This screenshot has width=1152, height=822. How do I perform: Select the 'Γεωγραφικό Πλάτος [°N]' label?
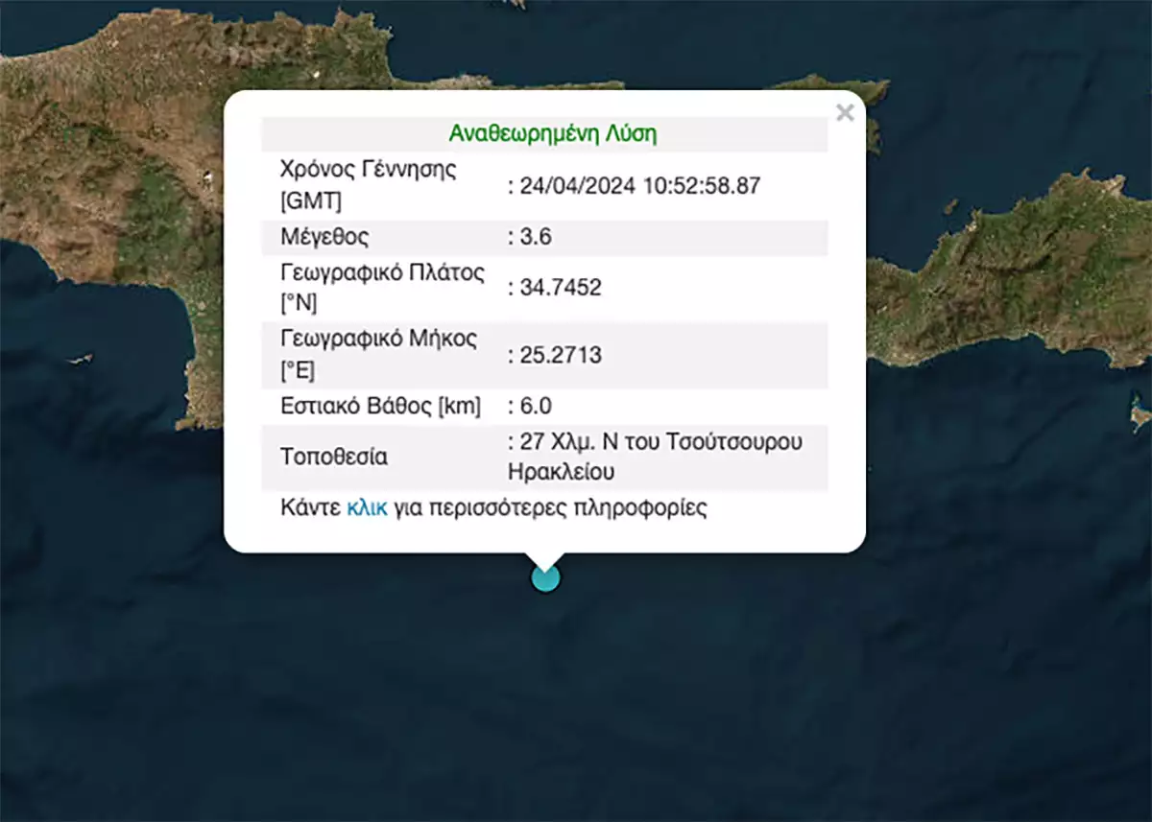381,288
